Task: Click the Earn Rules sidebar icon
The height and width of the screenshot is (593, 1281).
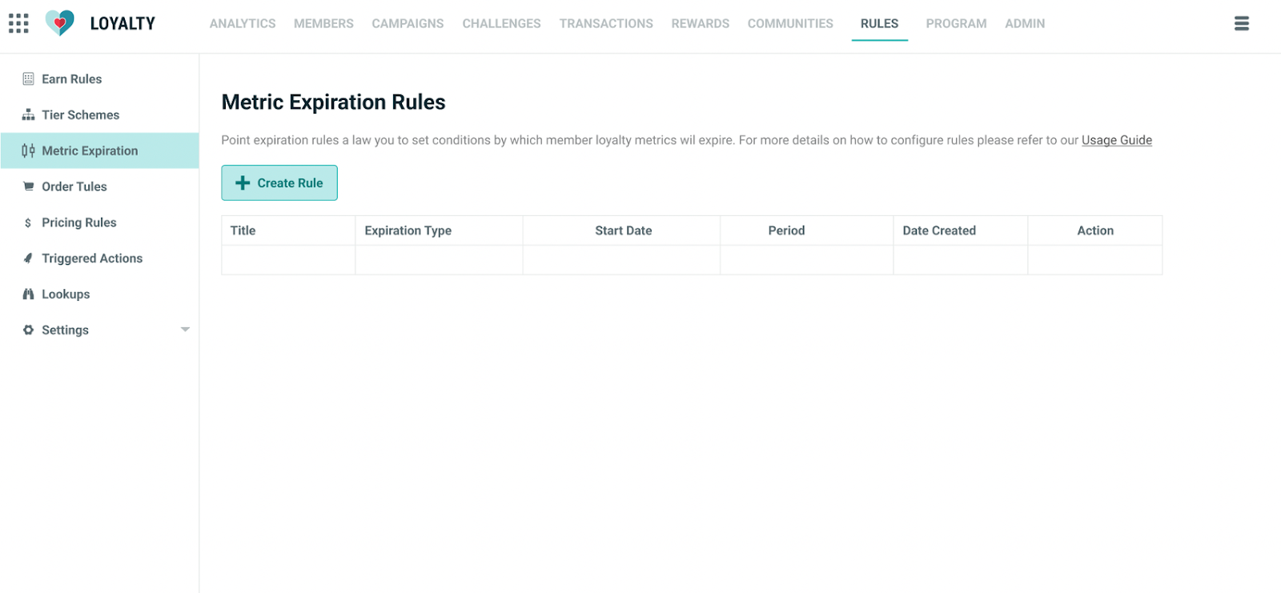Action: [x=28, y=79]
